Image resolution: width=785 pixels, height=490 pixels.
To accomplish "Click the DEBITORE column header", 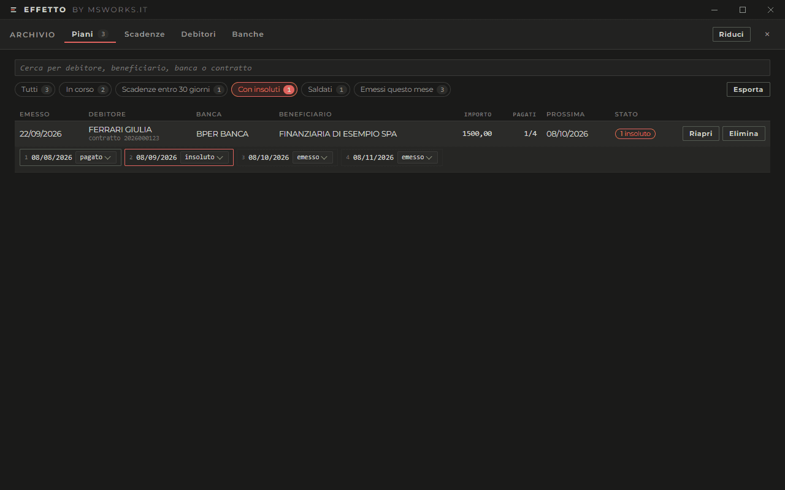I will pos(107,115).
